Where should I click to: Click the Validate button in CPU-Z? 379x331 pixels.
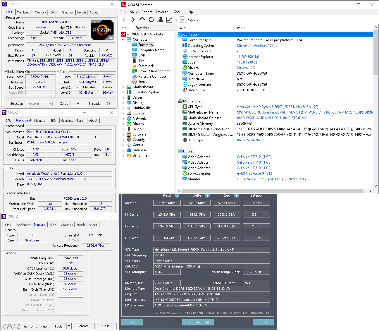pos(83,326)
